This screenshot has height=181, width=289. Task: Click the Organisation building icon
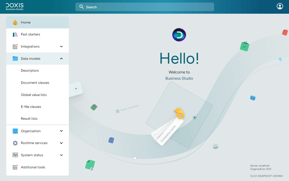coord(15,131)
